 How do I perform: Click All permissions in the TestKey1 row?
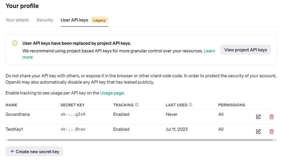pyautogui.click(x=221, y=129)
